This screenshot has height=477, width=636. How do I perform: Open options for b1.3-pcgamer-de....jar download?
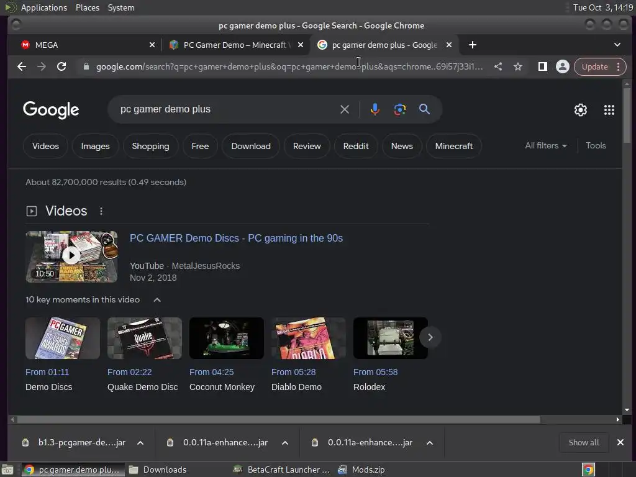(x=140, y=443)
